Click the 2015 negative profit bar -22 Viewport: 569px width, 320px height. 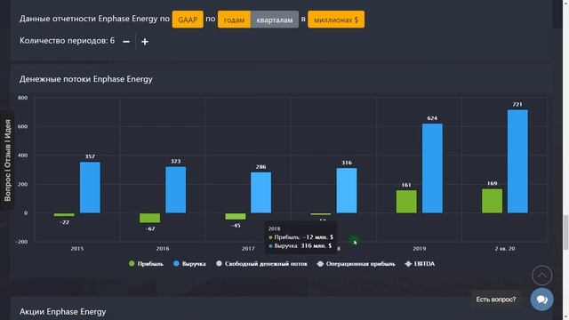coord(64,215)
